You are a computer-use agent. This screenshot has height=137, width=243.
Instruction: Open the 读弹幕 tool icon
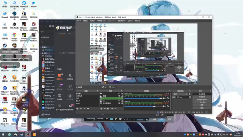(x=60, y=97)
